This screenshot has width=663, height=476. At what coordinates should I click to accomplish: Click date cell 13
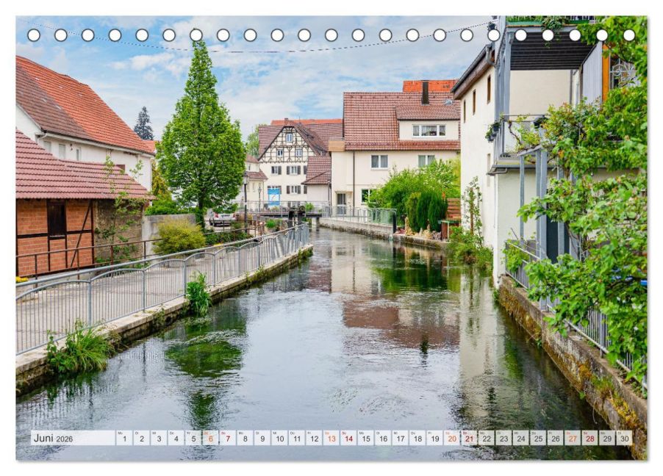click(x=331, y=438)
